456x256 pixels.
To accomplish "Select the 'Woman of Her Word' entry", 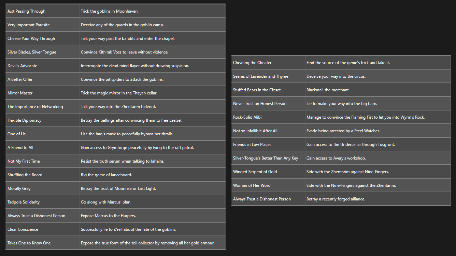I will click(x=252, y=185).
